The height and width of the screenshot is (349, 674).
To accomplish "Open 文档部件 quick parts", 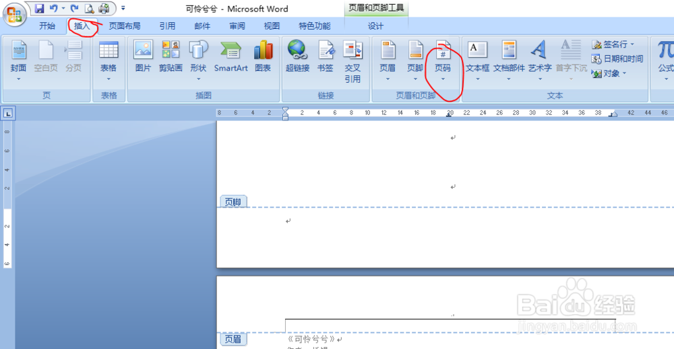I will pyautogui.click(x=509, y=60).
